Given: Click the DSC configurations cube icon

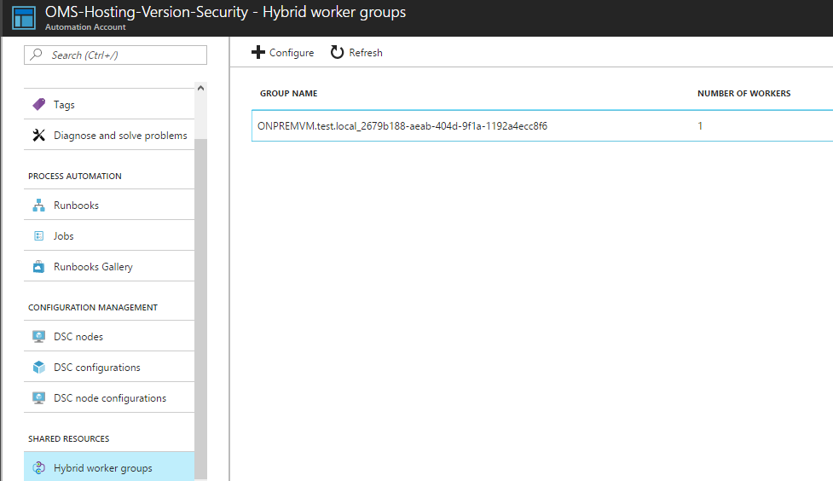Looking at the screenshot, I should [x=38, y=368].
